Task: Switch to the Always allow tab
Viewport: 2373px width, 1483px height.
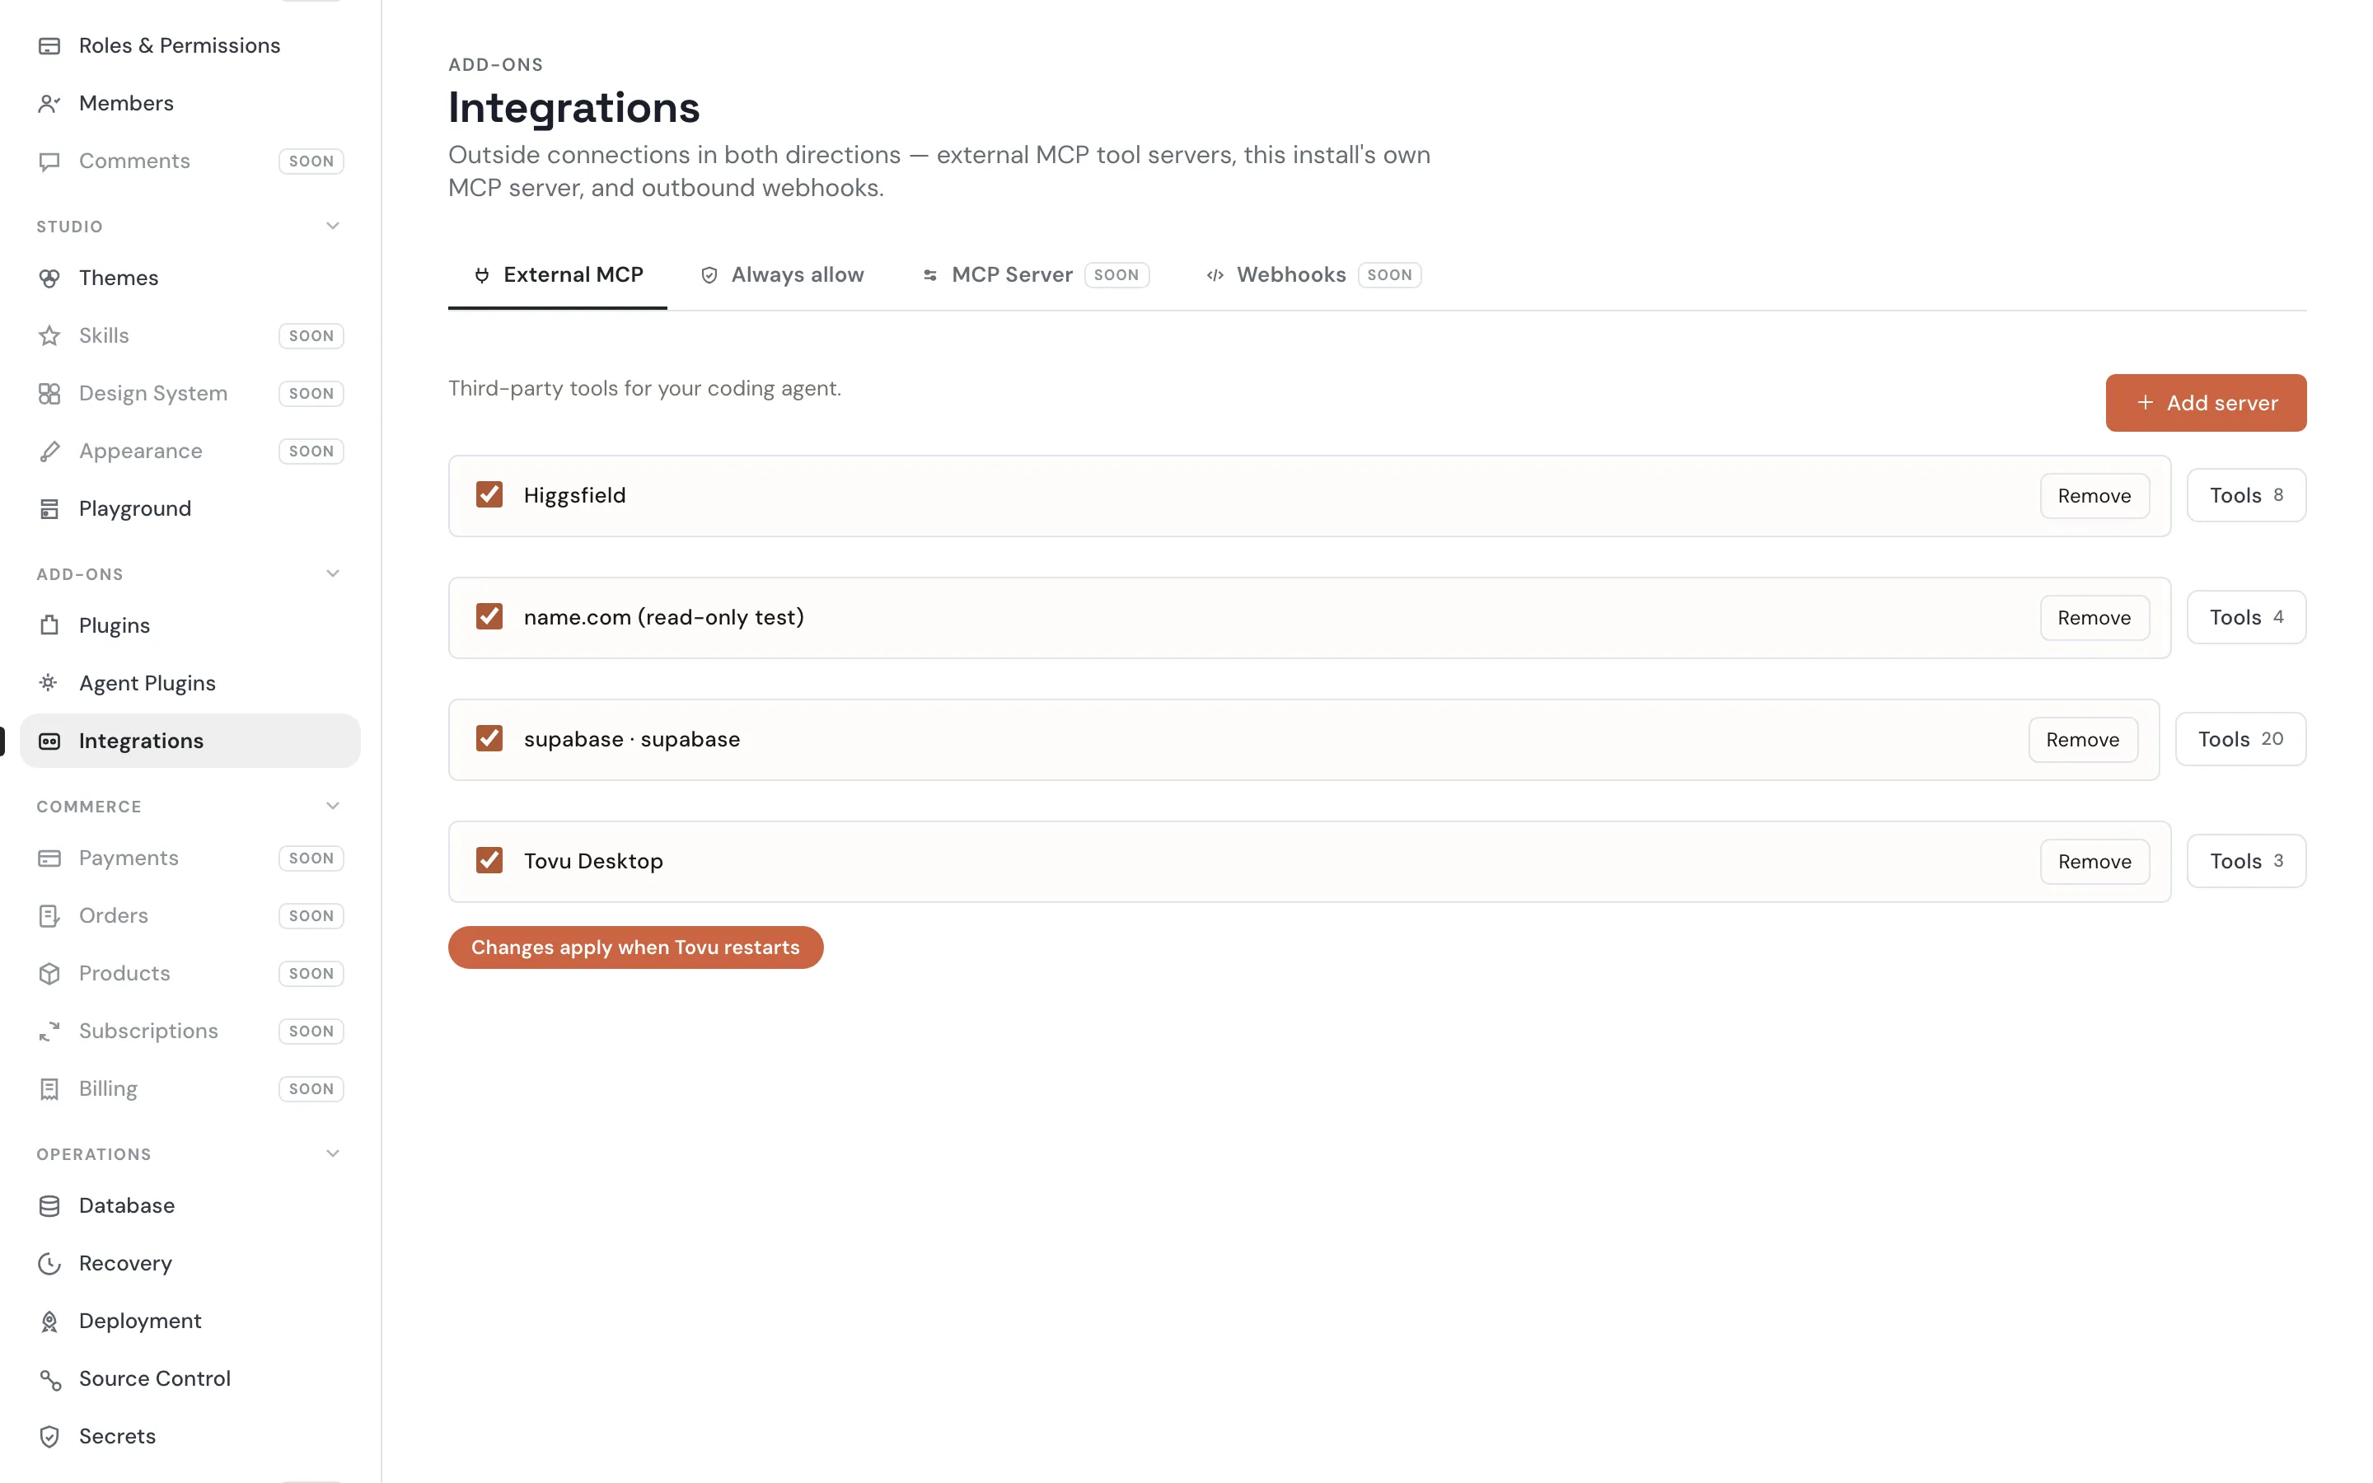Action: tap(783, 276)
